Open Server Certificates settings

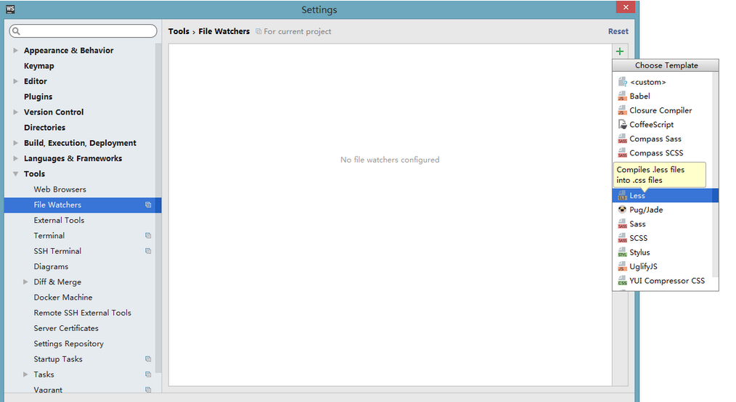tap(66, 329)
